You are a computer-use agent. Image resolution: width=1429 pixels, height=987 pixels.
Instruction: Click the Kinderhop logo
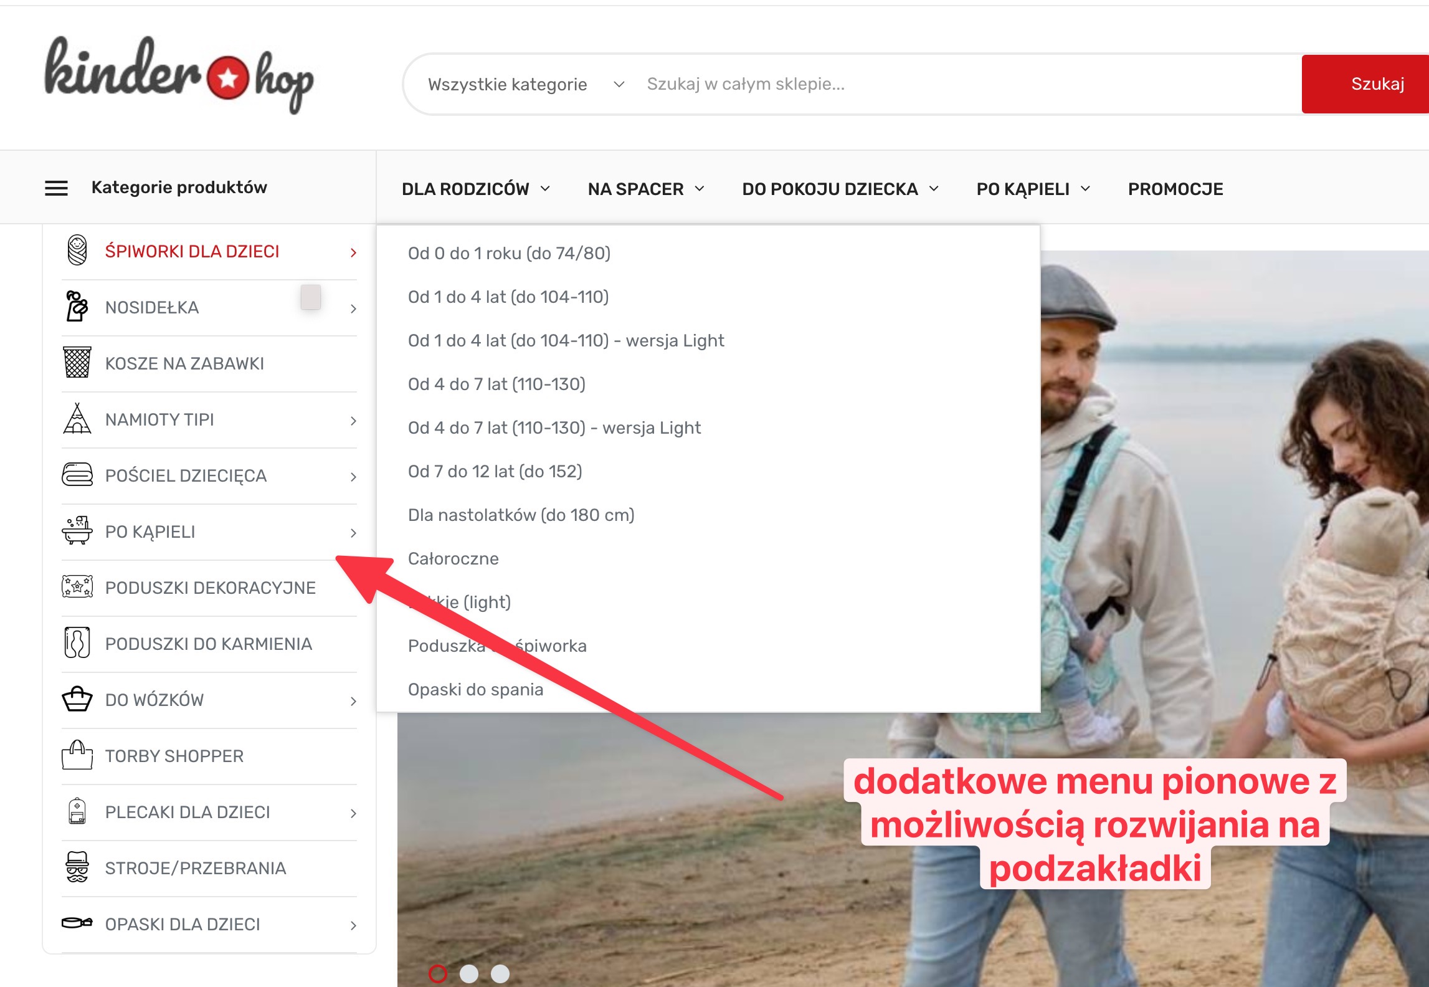[x=179, y=75]
